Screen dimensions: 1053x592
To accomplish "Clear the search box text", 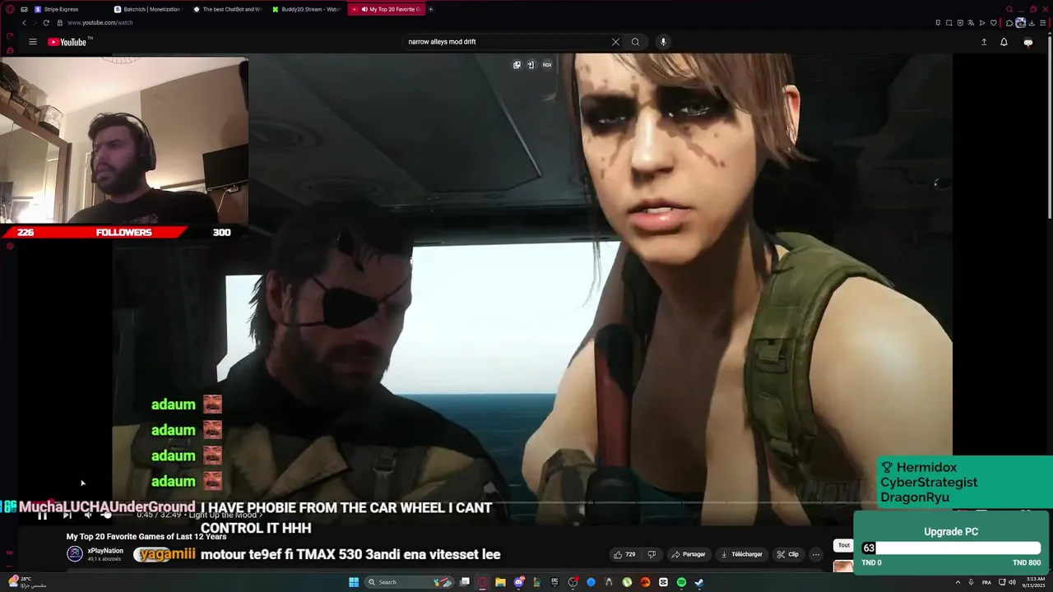I will click(615, 42).
